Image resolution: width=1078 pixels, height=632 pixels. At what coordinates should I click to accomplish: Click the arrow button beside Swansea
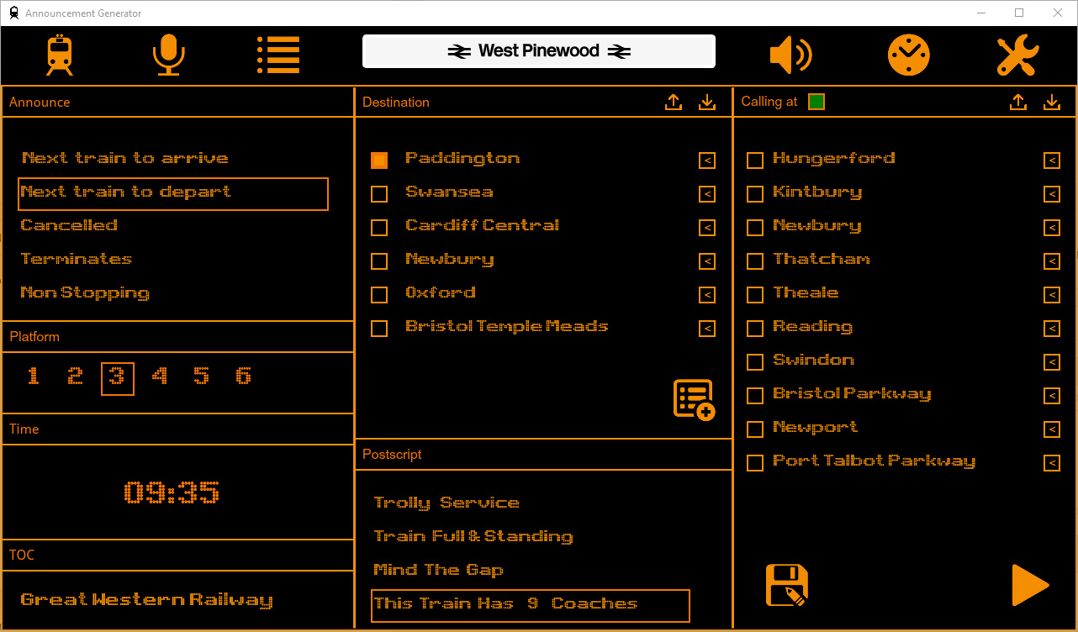[x=707, y=194]
